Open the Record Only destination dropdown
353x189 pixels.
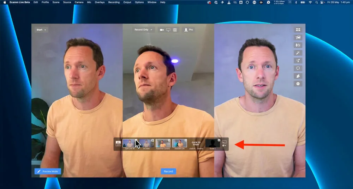(143, 30)
